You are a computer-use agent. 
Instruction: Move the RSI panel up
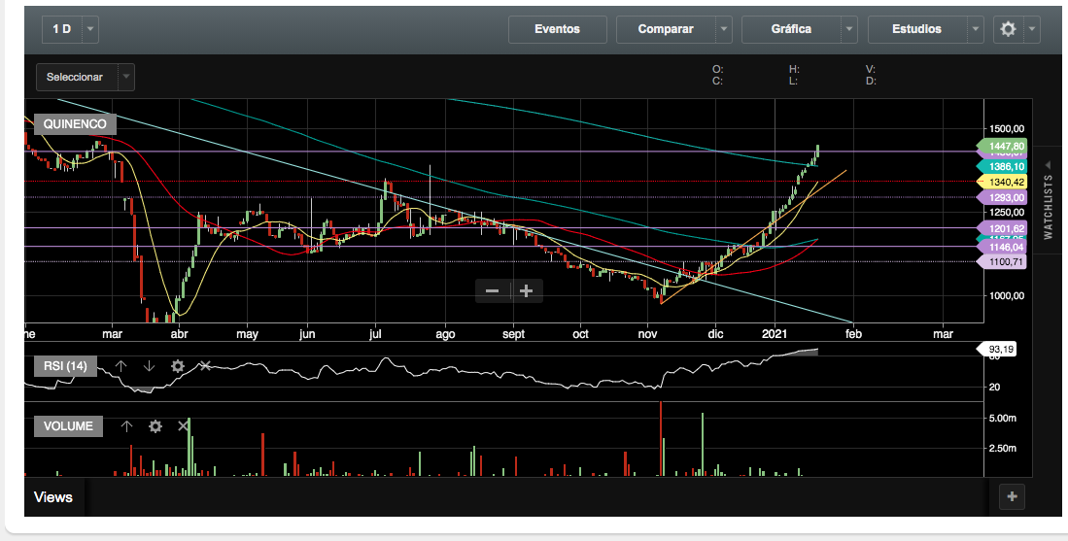click(121, 366)
